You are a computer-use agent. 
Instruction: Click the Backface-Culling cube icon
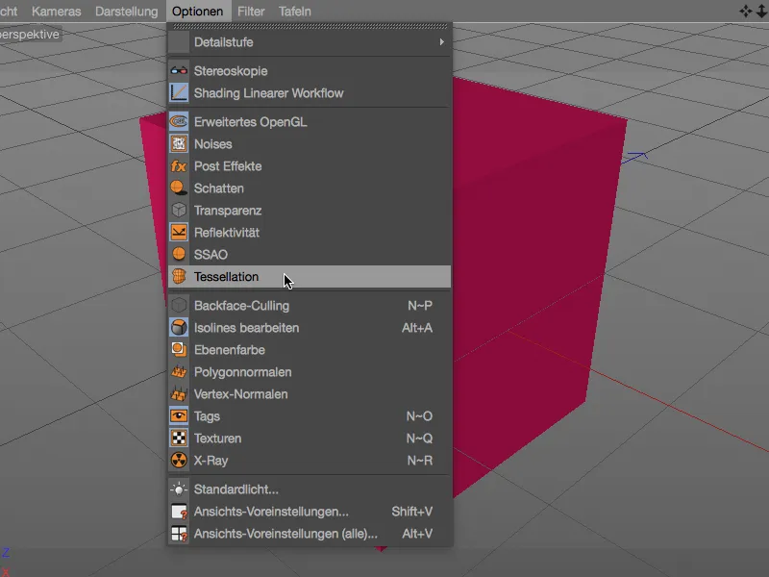coord(179,305)
